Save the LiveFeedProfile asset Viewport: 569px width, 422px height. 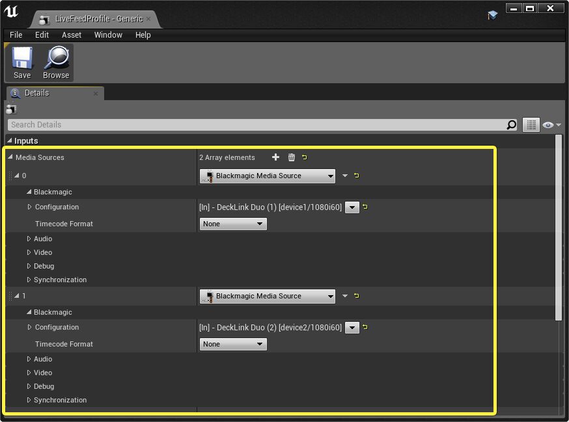21,62
